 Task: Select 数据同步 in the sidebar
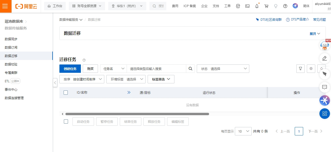(11, 39)
